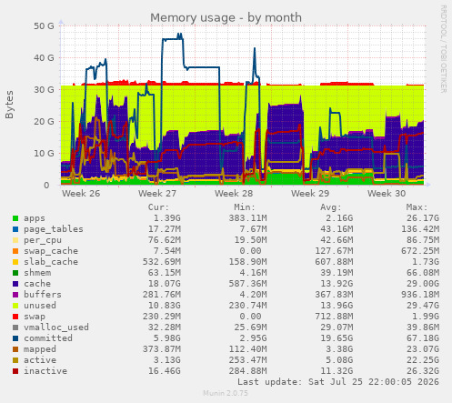
Task: Click the 'unused' legend label
Action: click(x=40, y=306)
